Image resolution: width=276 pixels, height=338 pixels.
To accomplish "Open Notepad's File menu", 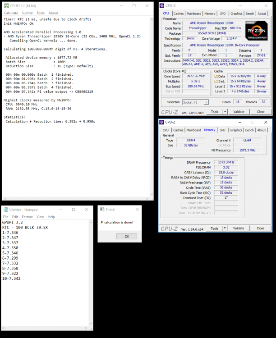I will [x=5, y=217].
